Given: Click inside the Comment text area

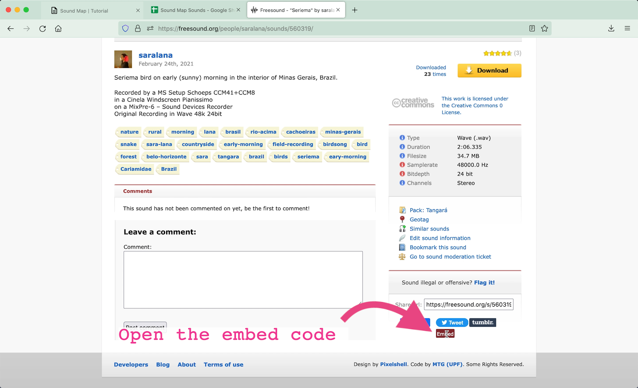Looking at the screenshot, I should pyautogui.click(x=243, y=280).
